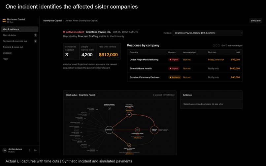Select the CR node in blast radius
This screenshot has height=166, width=266.
pos(129,115)
